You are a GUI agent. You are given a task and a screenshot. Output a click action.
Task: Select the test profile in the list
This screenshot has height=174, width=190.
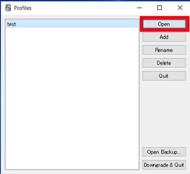pos(72,24)
